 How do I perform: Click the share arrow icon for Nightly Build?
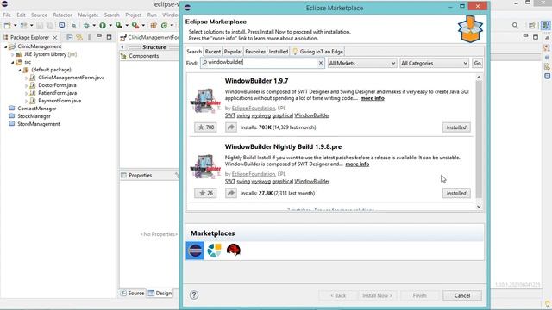click(231, 193)
